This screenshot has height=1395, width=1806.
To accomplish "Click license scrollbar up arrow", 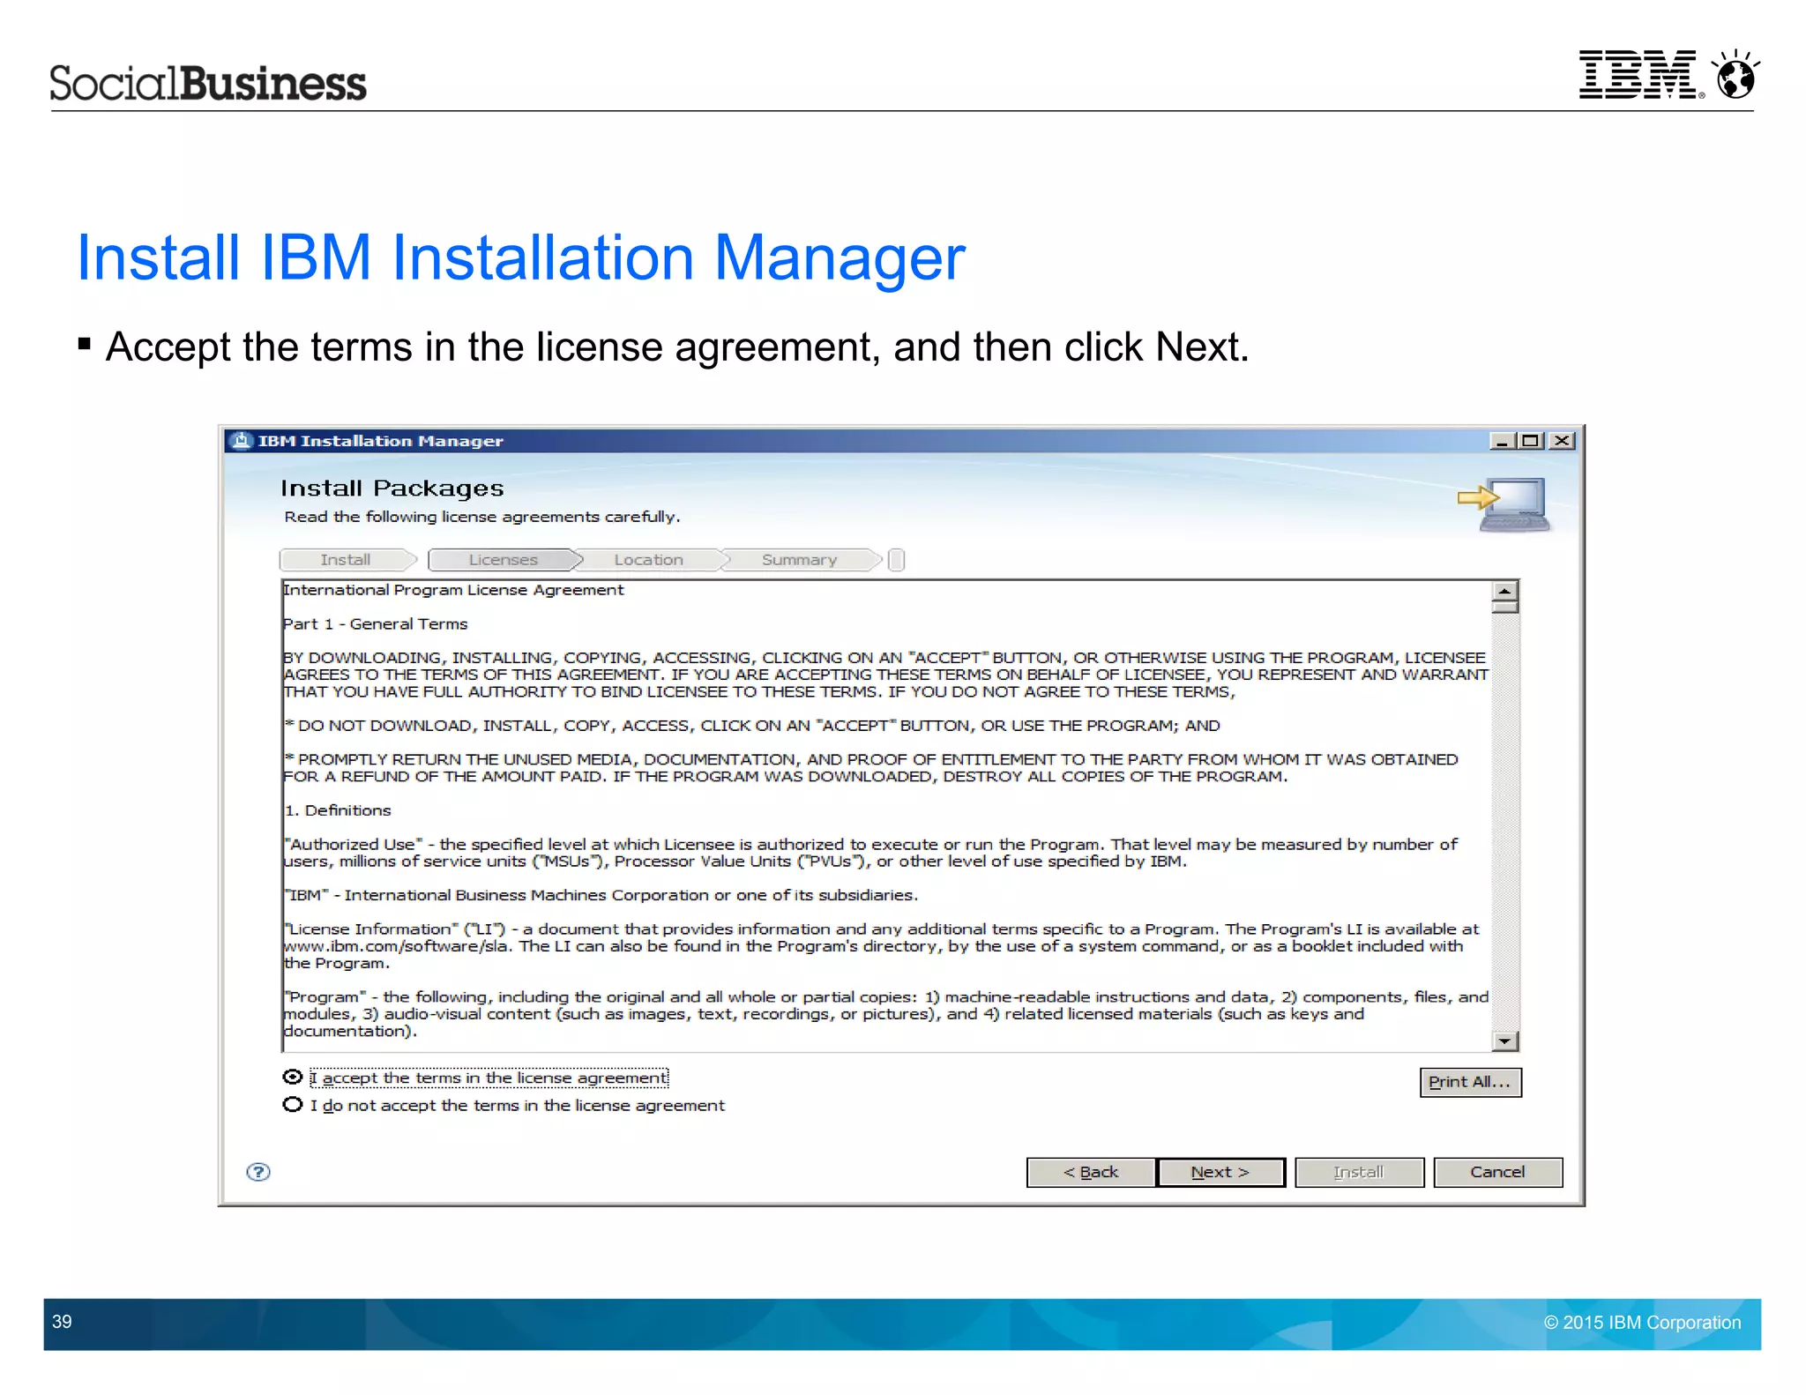I will [x=1504, y=591].
